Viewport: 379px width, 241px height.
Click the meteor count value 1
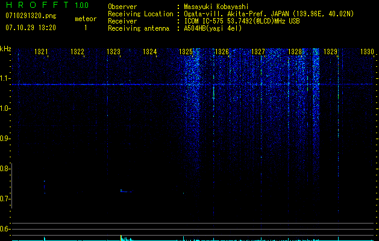86,28
